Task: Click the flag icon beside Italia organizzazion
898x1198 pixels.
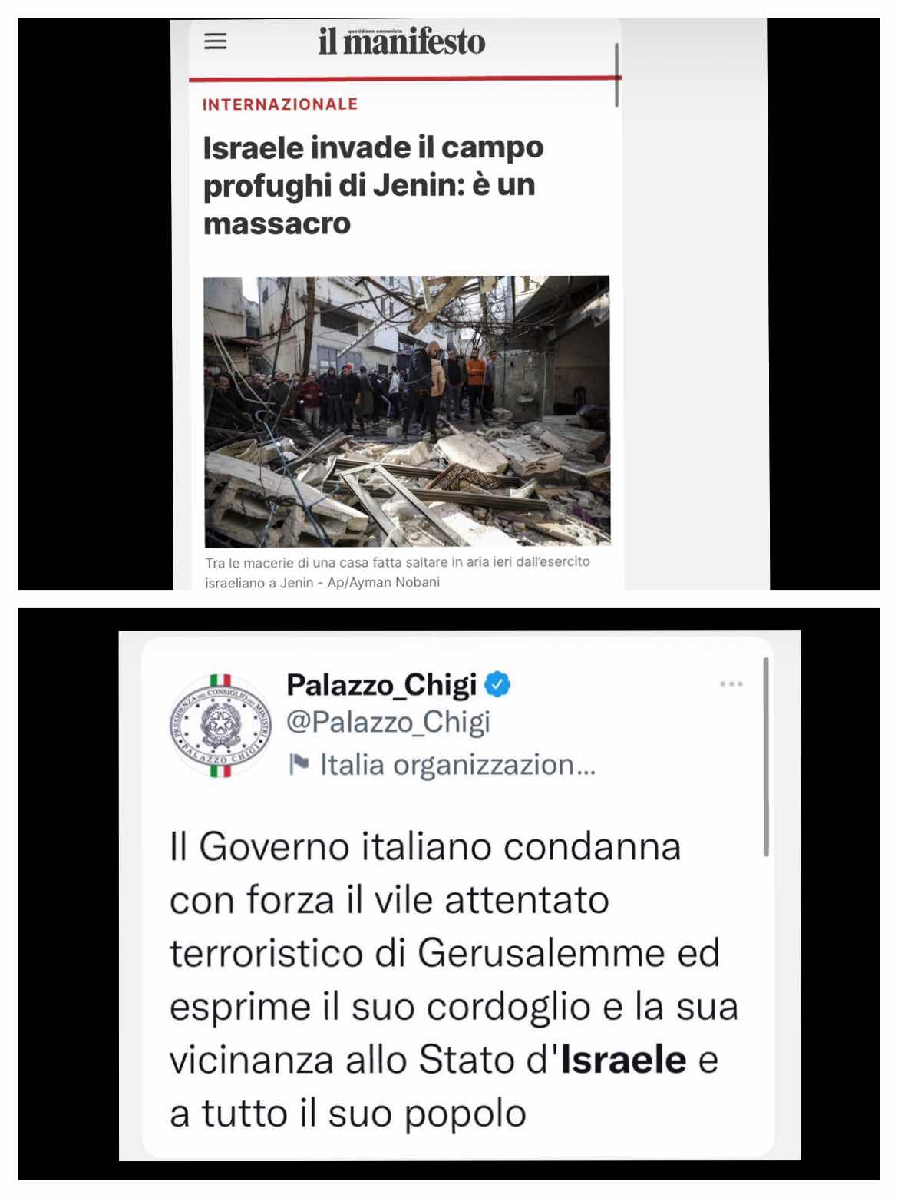Action: point(299,764)
